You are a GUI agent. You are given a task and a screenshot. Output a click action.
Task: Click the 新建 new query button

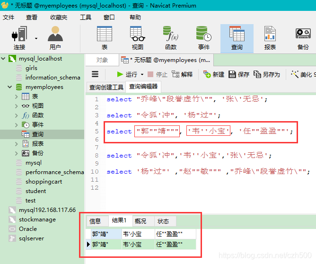coord(214,75)
